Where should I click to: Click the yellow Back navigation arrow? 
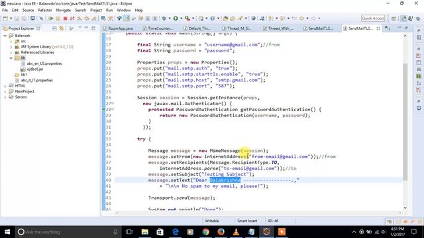301,19
